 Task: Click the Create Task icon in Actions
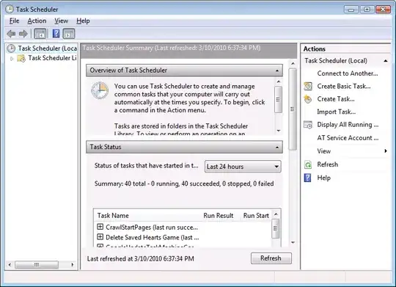308,99
